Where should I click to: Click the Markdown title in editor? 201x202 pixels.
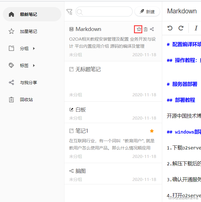point(182,11)
